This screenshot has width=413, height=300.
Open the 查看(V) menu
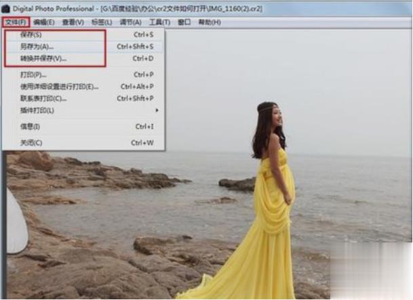click(73, 22)
